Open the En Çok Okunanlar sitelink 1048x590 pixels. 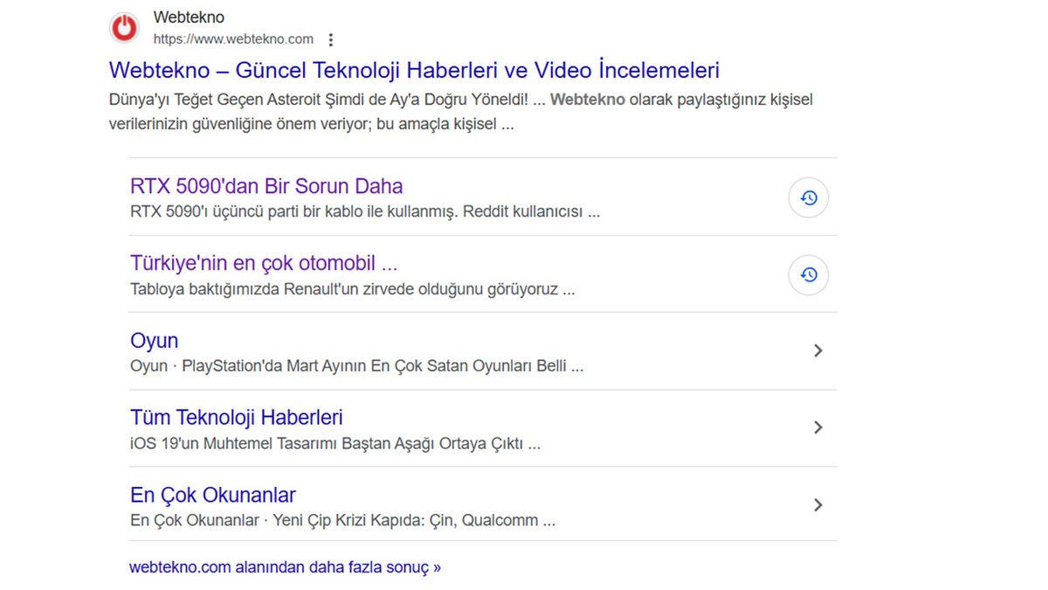212,495
